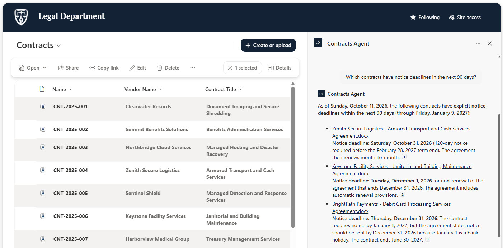
Task: Open the Details pane
Action: [x=279, y=68]
